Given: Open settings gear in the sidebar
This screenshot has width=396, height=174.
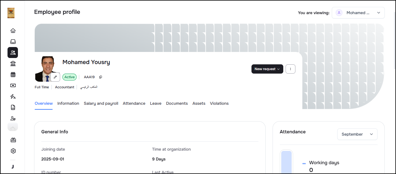Looking at the screenshot, I should [13, 151].
